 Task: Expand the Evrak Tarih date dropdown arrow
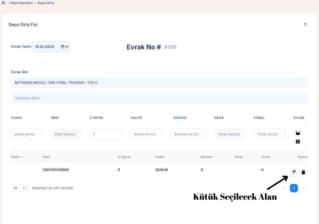point(67,47)
